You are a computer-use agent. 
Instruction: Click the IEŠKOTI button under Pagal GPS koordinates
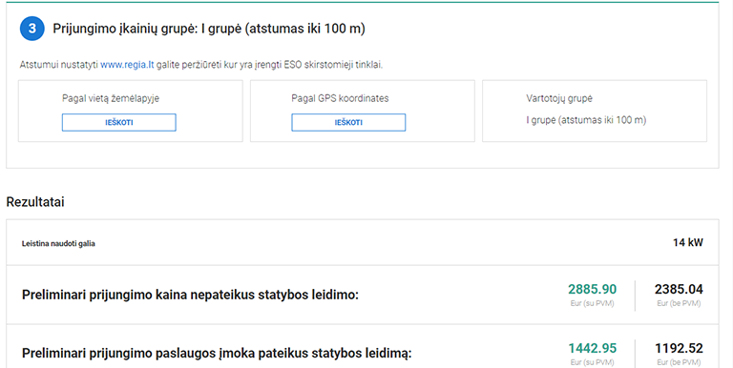click(x=348, y=122)
